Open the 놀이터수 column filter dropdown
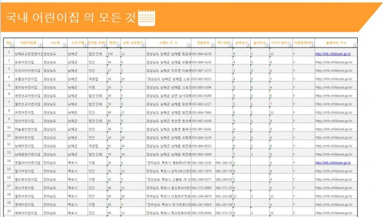The image size is (383, 217). pos(267,45)
